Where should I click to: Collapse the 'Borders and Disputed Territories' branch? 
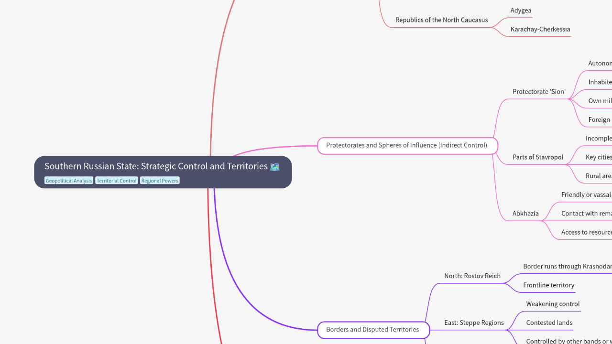coord(373,330)
